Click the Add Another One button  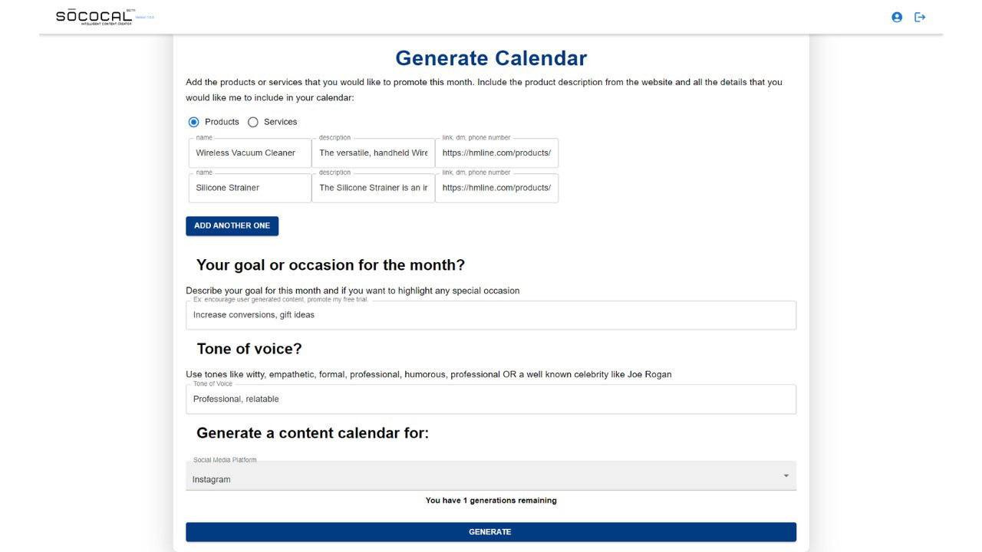coord(232,226)
